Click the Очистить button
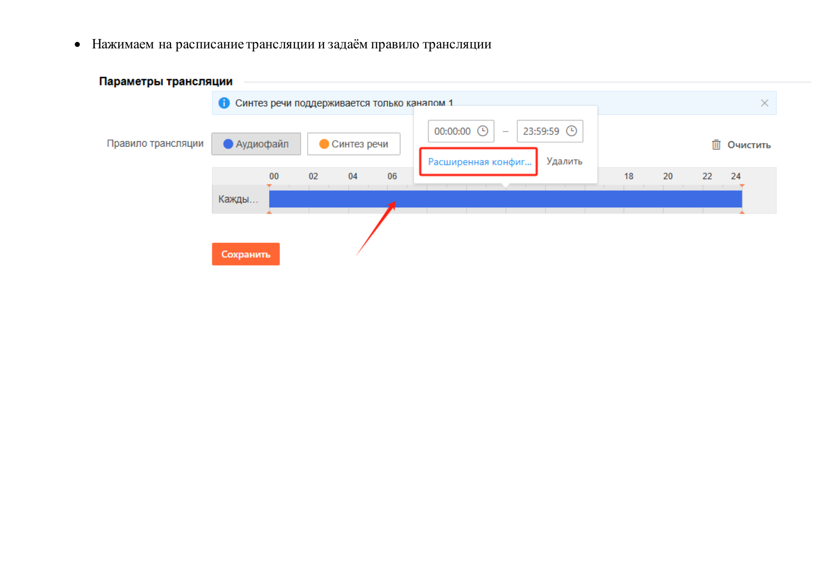 point(741,145)
